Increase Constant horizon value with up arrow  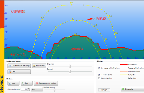28,89
